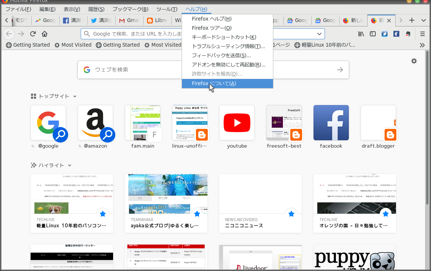Open the ayaka公式ブログ highlight card

(x=166, y=203)
